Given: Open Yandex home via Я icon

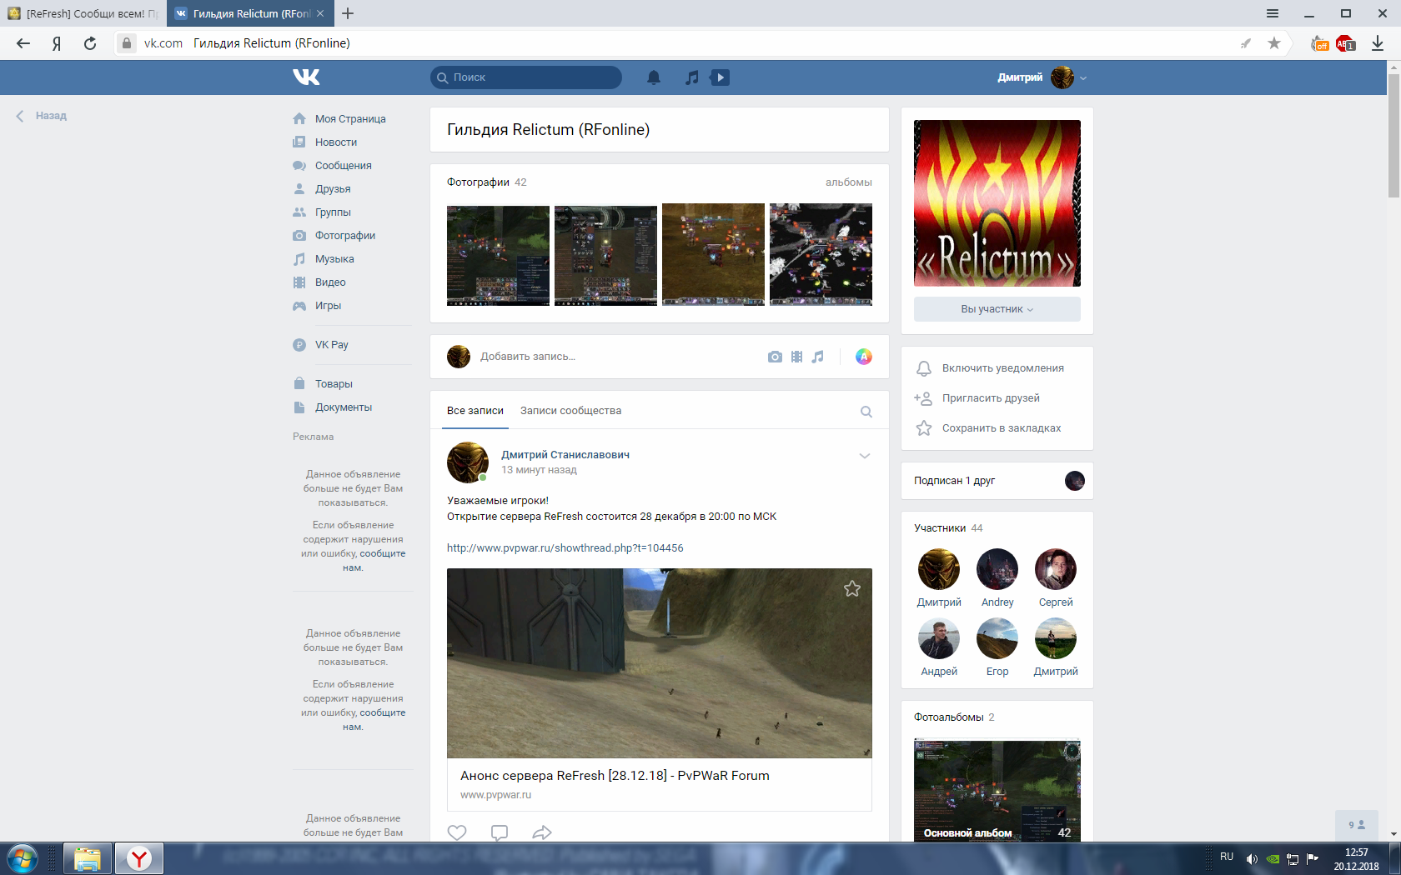Looking at the screenshot, I should click(57, 43).
